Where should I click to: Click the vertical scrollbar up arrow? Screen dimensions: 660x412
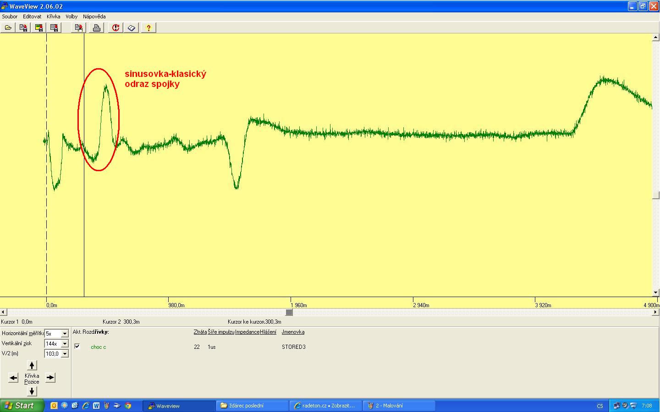pyautogui.click(x=656, y=38)
